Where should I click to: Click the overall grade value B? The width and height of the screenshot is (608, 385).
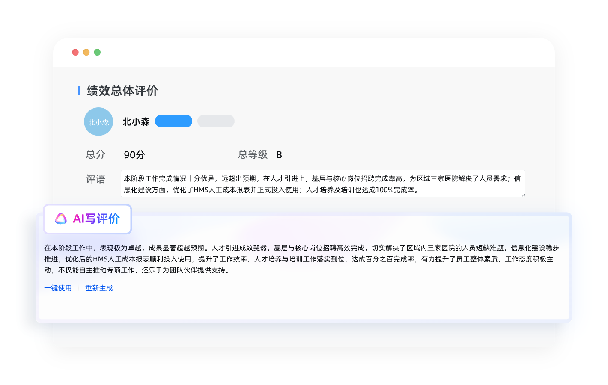[x=279, y=155]
